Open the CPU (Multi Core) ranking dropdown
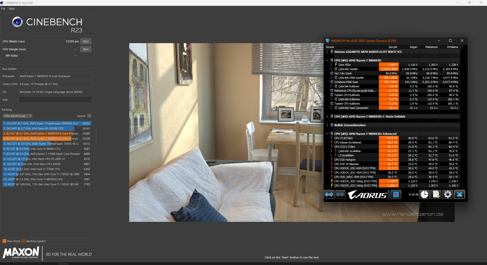This screenshot has height=265, width=487. 18,116
